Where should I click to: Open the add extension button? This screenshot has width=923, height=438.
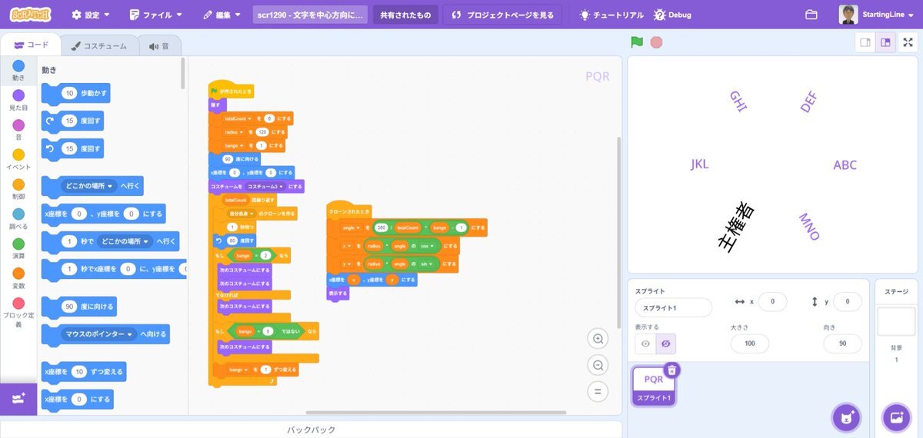click(x=18, y=399)
